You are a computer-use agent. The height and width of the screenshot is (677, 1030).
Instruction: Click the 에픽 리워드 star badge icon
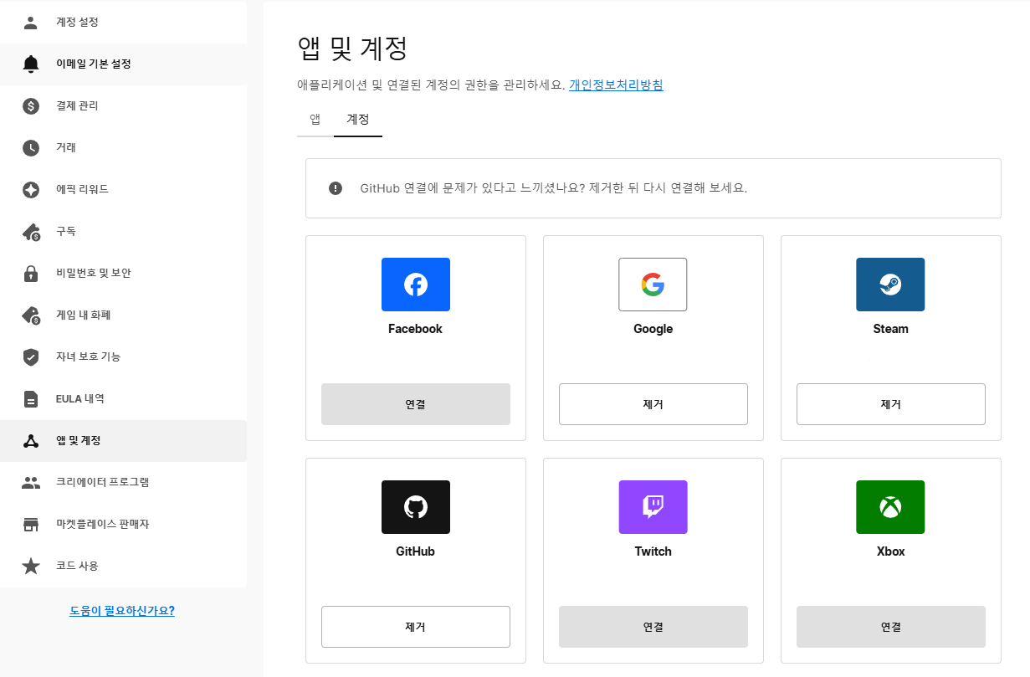click(x=31, y=190)
